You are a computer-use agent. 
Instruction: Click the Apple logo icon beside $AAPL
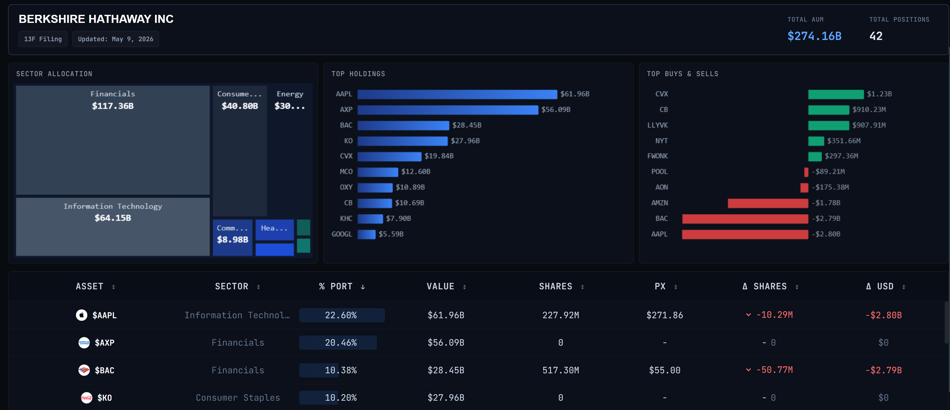tap(82, 315)
